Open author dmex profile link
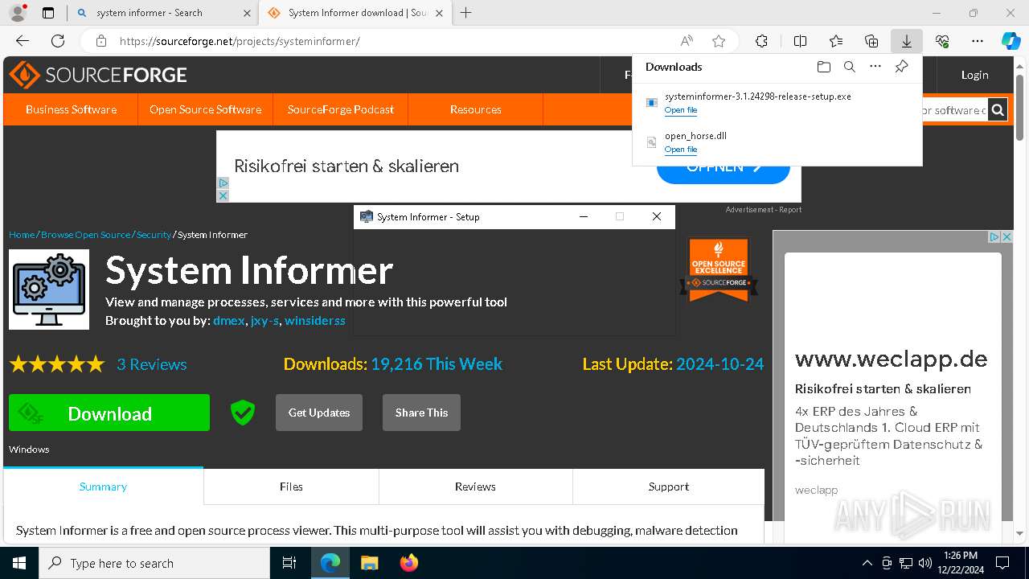Image resolution: width=1029 pixels, height=579 pixels. (228, 320)
